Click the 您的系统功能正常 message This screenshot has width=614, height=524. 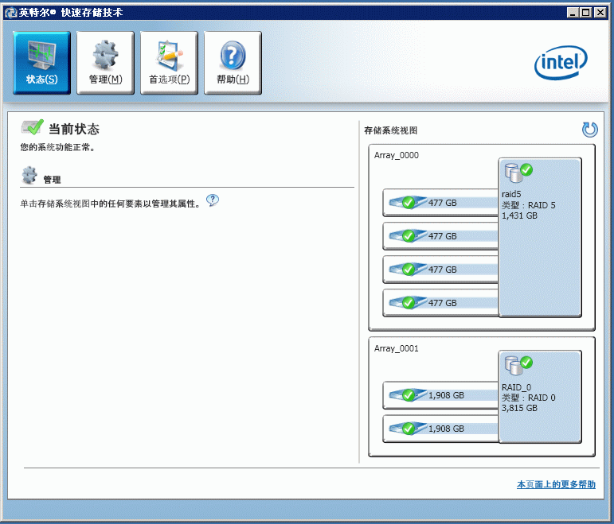pyautogui.click(x=57, y=147)
